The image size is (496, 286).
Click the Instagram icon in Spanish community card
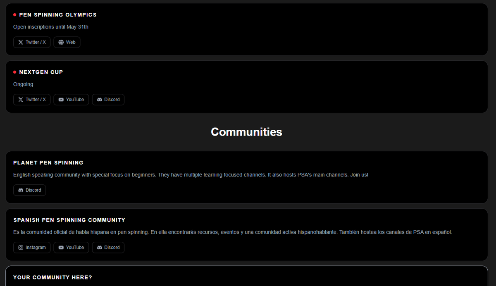tap(21, 248)
